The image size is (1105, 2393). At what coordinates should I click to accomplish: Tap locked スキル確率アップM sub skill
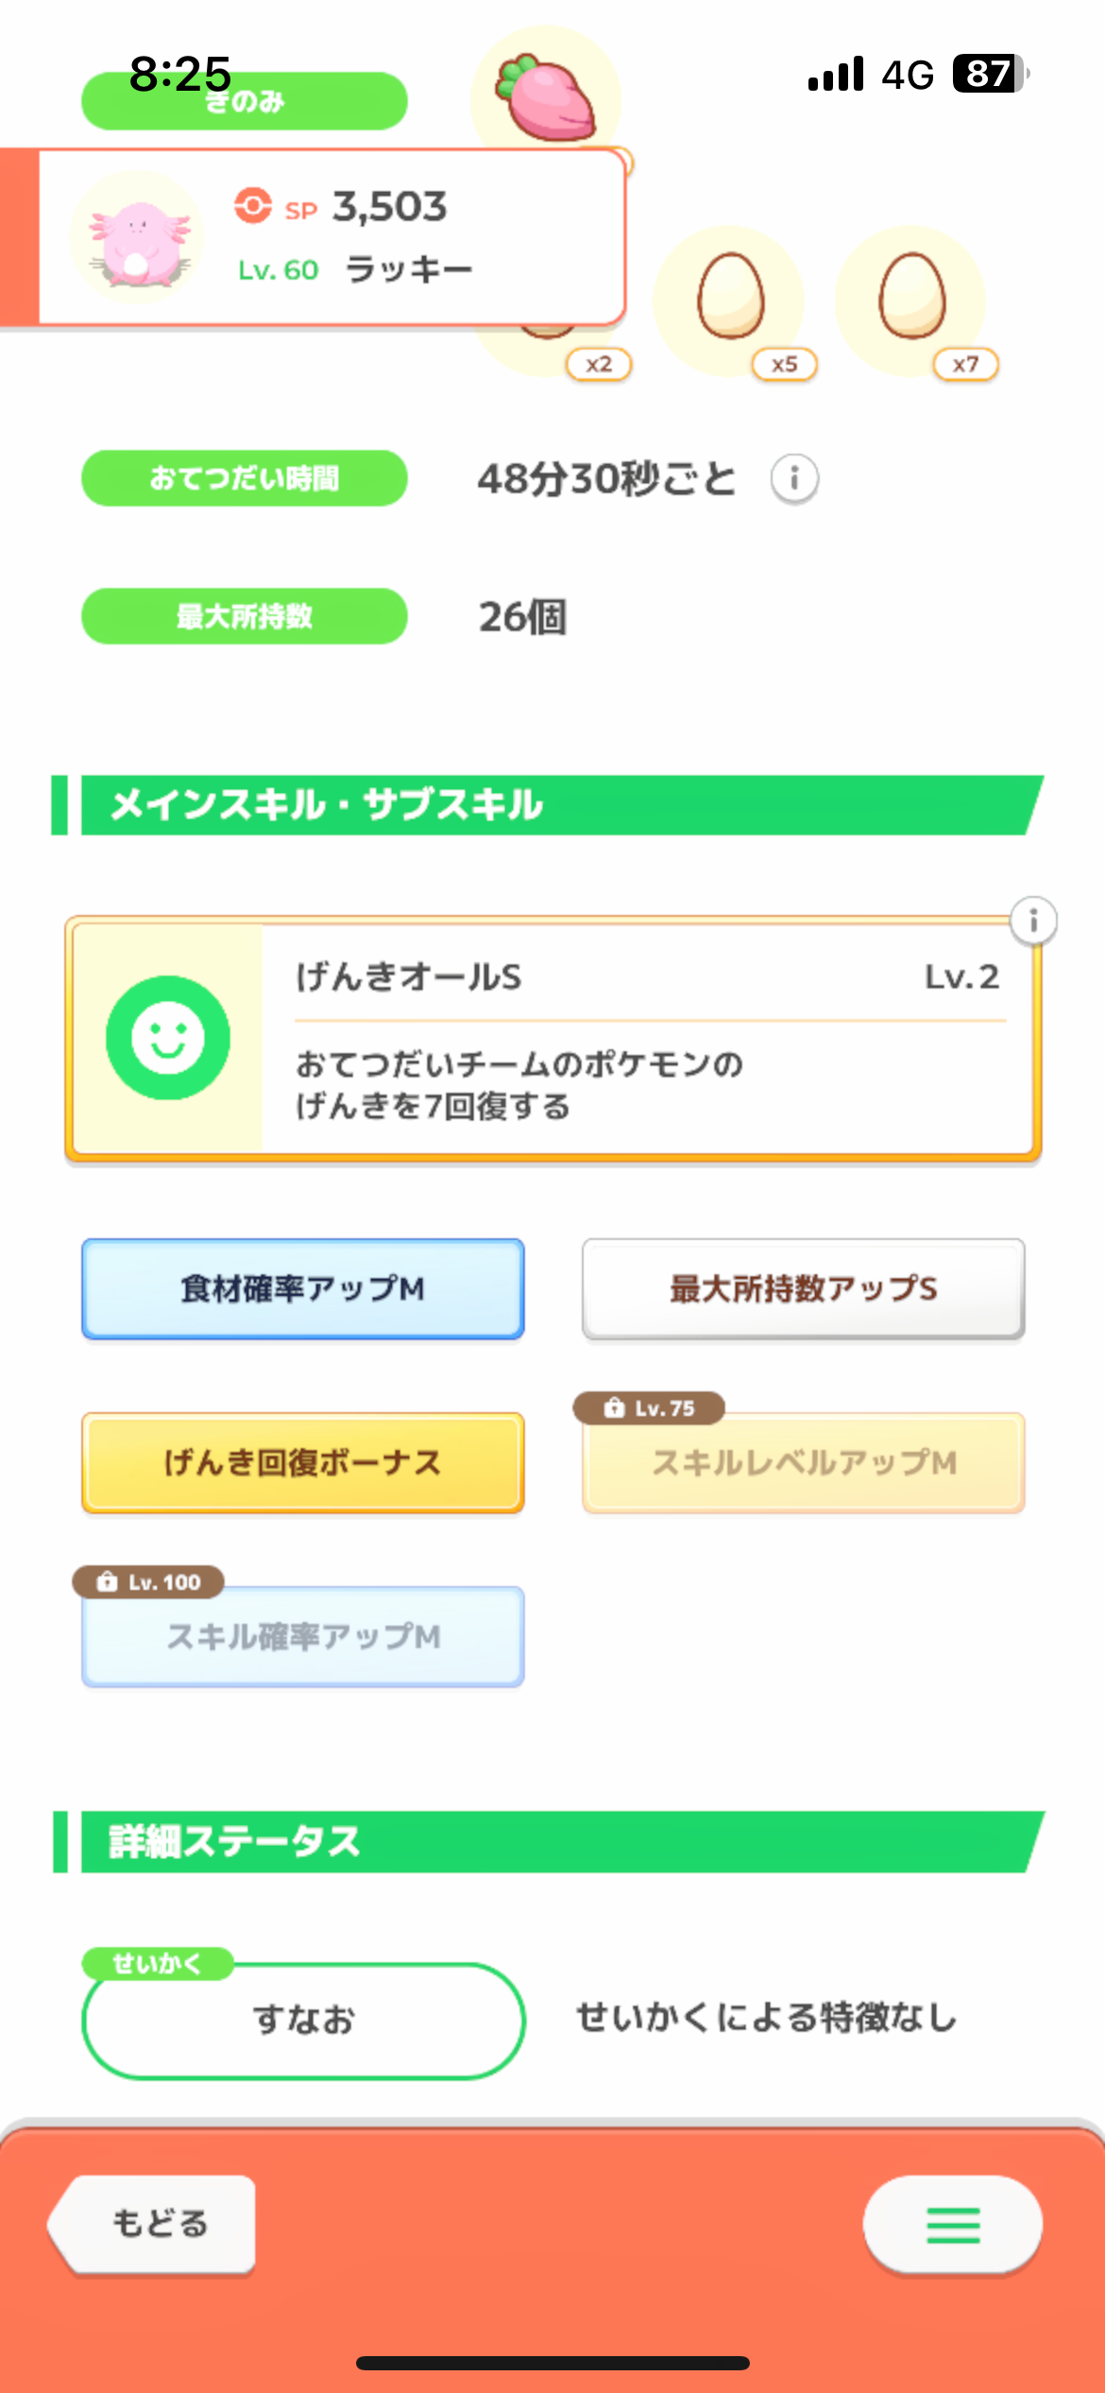tap(303, 1637)
